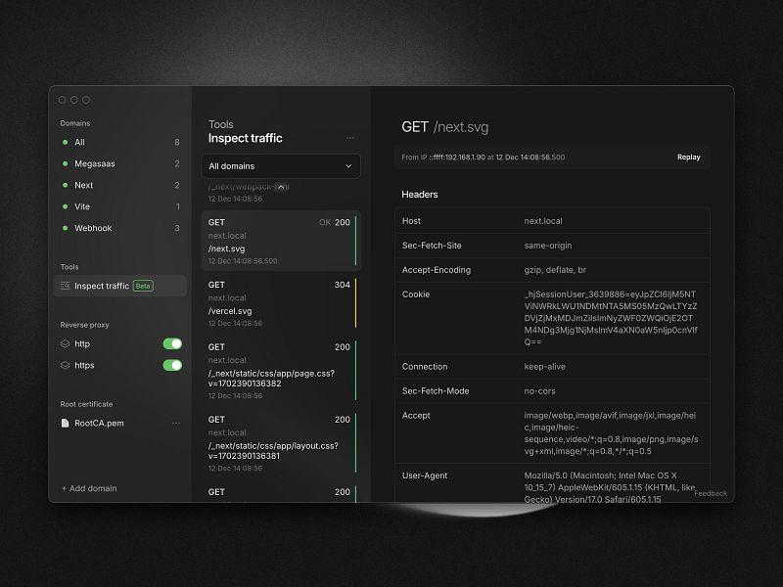Viewport: 783px width, 587px height.
Task: Click Add domain
Action: [x=89, y=488]
